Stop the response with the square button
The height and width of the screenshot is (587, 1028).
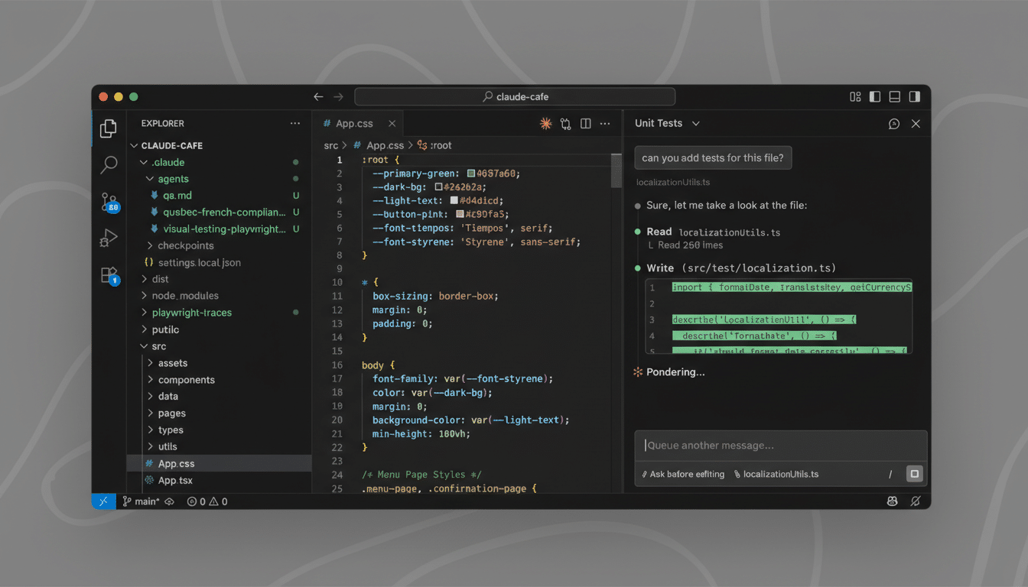coord(914,474)
